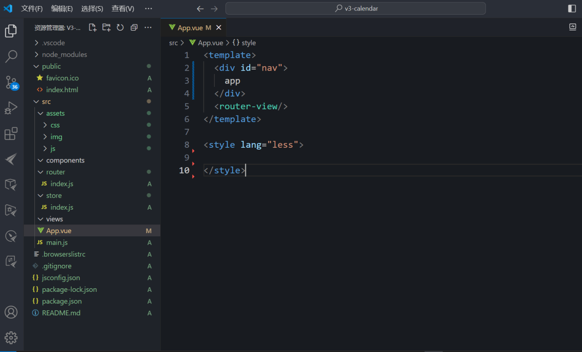Image resolution: width=582 pixels, height=352 pixels.
Task: Expand the css folder
Action: [55, 125]
